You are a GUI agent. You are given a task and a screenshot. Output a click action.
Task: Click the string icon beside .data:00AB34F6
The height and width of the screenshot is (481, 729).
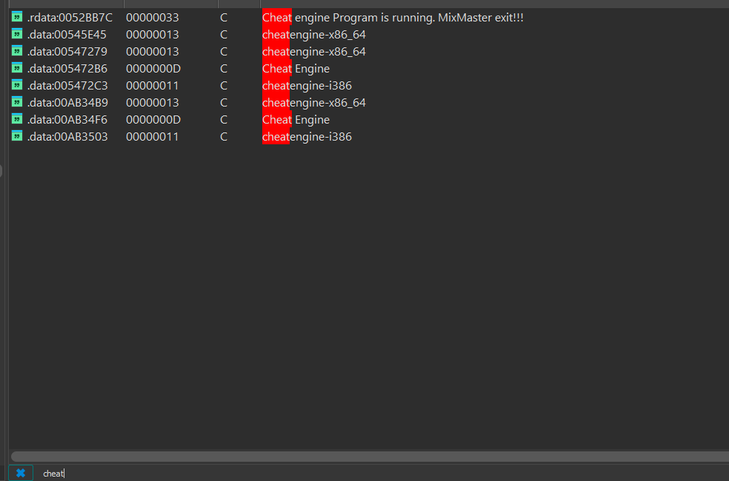coord(16,119)
